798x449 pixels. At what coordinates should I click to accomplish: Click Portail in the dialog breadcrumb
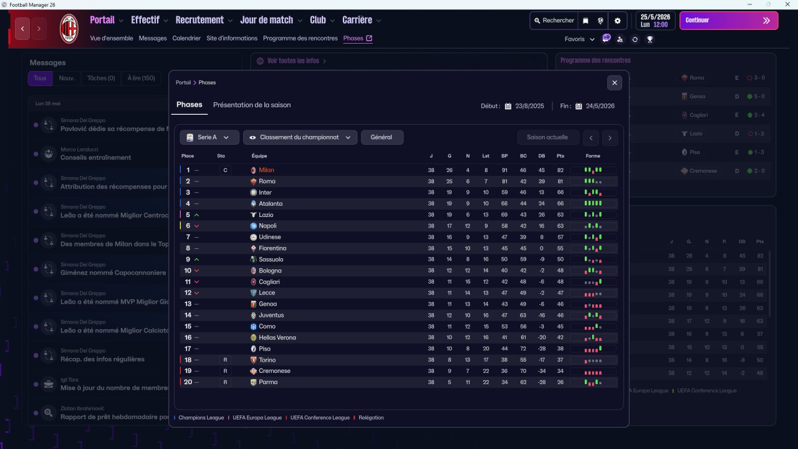tap(183, 82)
